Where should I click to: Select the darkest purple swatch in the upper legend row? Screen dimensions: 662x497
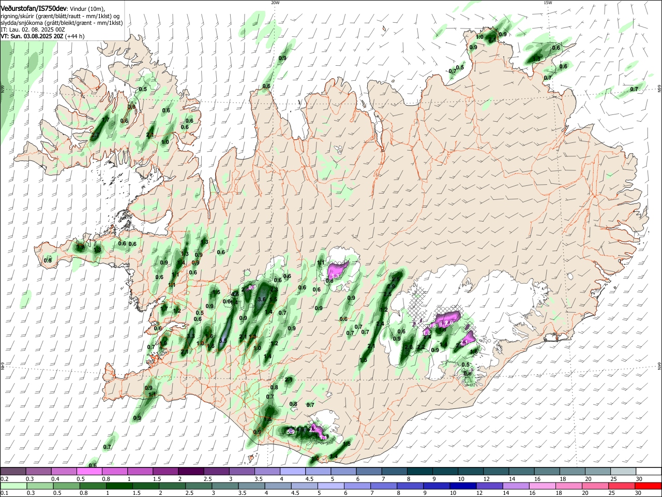click(x=191, y=471)
